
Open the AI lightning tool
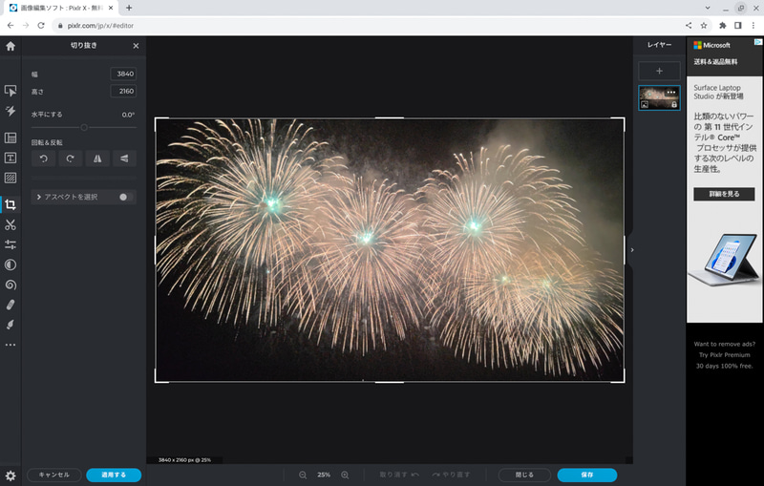[x=11, y=111]
